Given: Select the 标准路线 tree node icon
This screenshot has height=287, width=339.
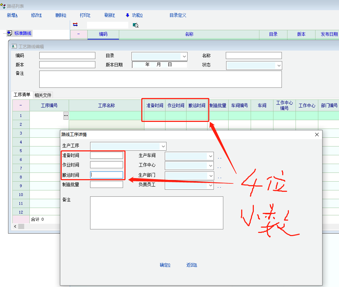Looking at the screenshot, I should coord(9,33).
